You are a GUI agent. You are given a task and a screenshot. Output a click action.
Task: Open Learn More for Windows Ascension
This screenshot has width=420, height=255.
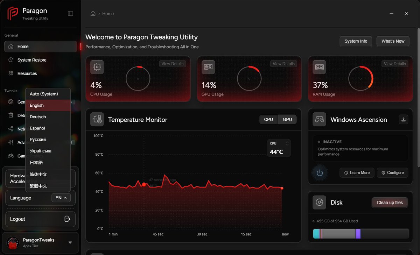[357, 172]
